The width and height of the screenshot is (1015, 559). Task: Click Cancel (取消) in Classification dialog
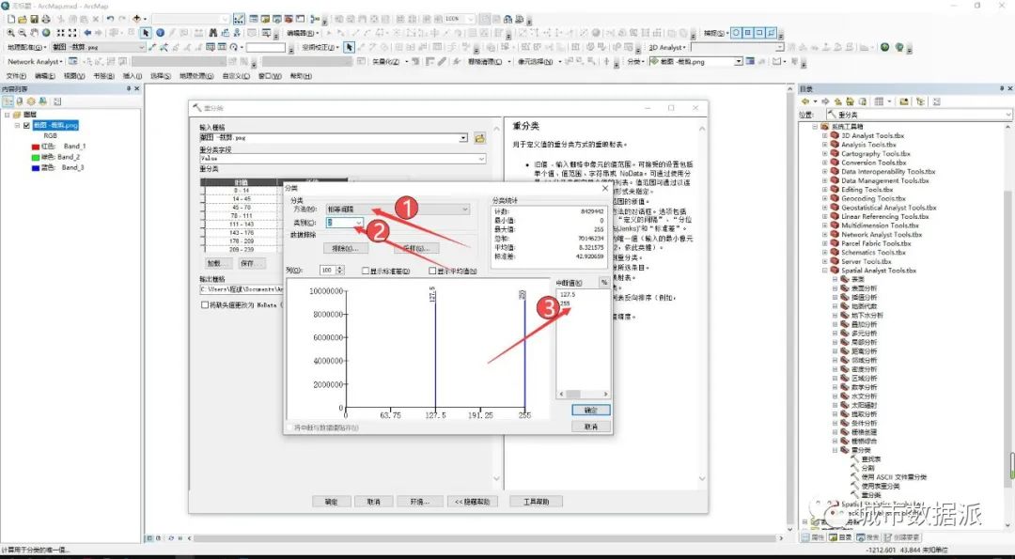point(590,427)
